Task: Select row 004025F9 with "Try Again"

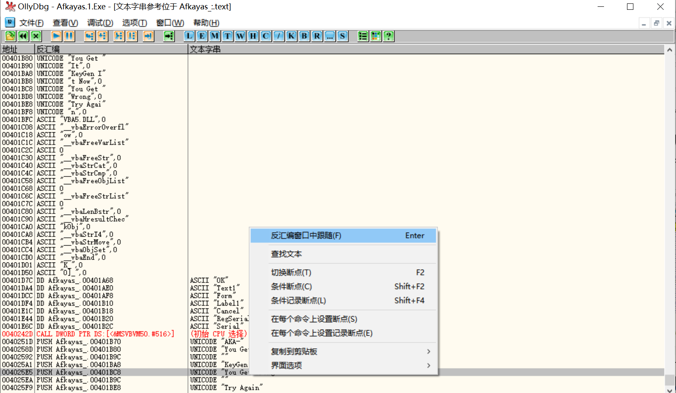Action: 332,387
